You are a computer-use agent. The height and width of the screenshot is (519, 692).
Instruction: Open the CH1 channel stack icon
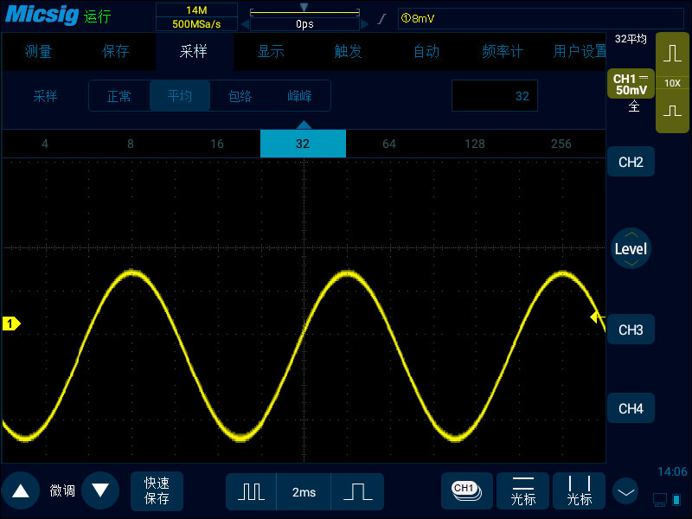[x=466, y=490]
